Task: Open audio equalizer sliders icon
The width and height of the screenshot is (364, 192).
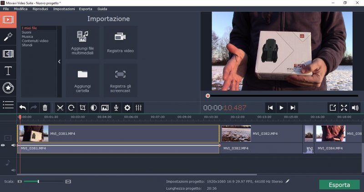Action: coord(139,108)
